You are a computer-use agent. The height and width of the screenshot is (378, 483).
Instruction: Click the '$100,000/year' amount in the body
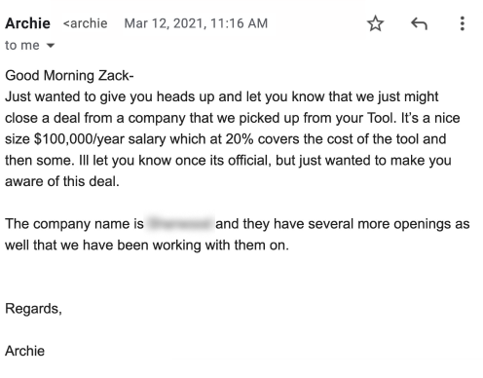click(x=79, y=139)
